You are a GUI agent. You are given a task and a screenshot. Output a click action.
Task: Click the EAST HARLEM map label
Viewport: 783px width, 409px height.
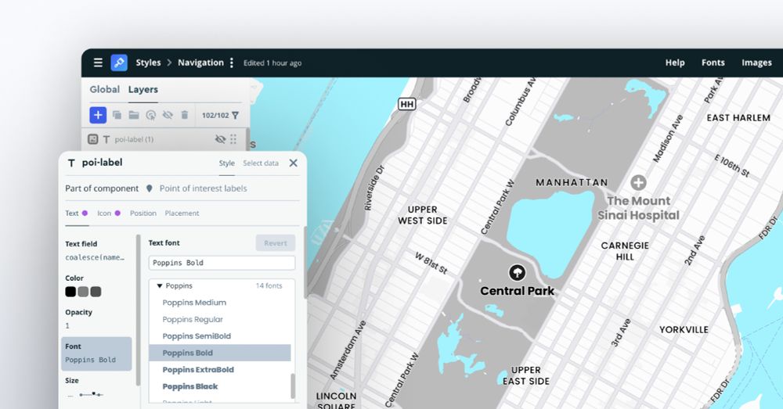click(x=738, y=118)
